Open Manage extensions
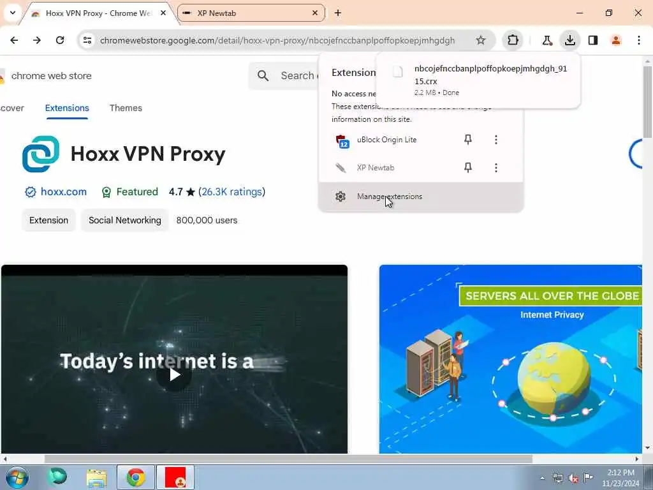 coord(421,197)
